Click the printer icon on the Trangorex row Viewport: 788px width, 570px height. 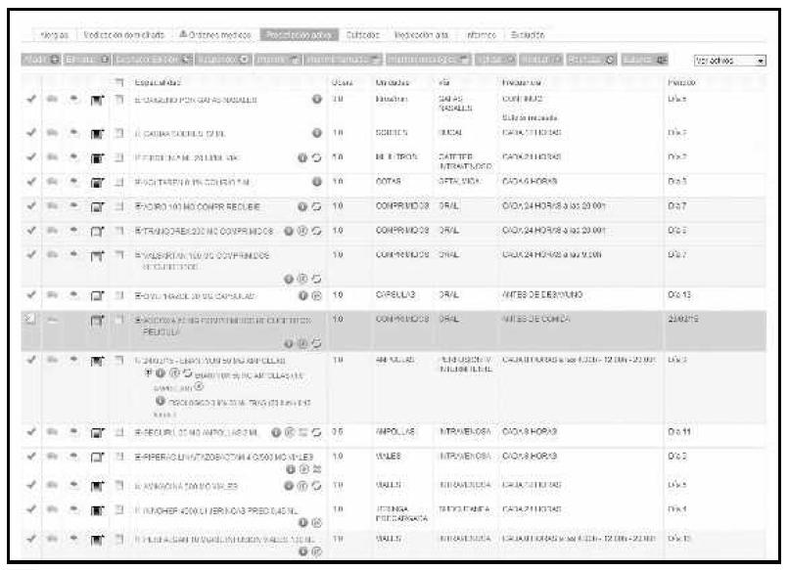coord(54,230)
